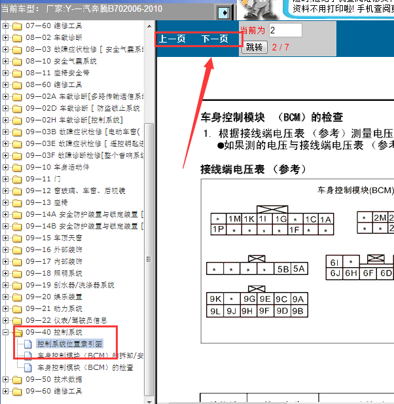This screenshot has width=394, height=404.
Task: Click tree panel vertical scrollbar thumb
Action: [x=149, y=260]
